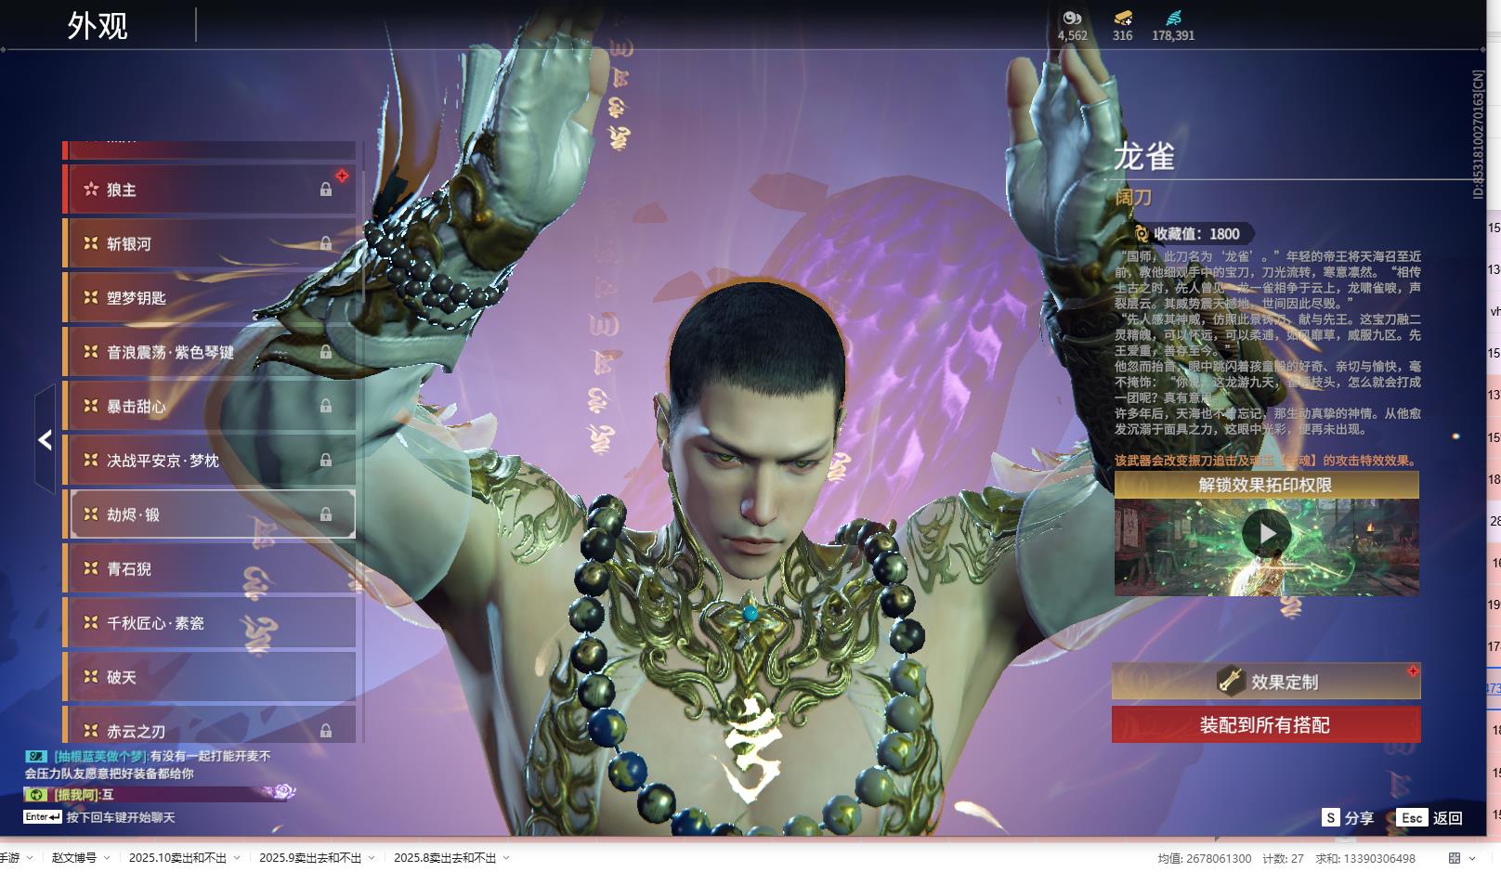The width and height of the screenshot is (1501, 872).
Task: Switch to the 2025.10卖出和不出 sheet tab
Action: (177, 858)
